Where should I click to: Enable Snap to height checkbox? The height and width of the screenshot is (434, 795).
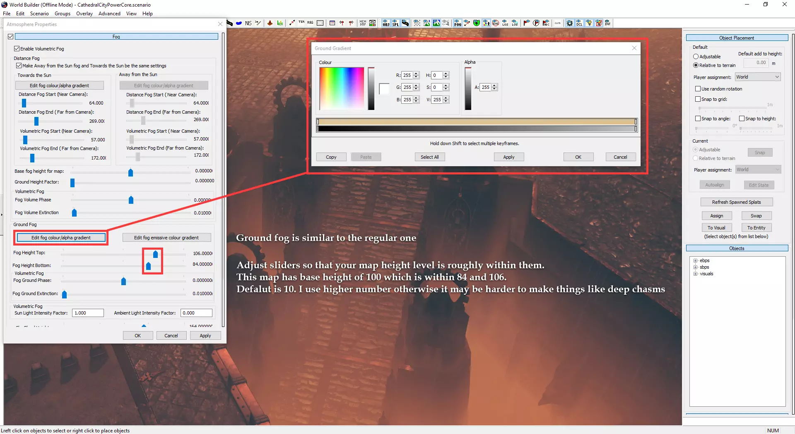click(x=742, y=119)
